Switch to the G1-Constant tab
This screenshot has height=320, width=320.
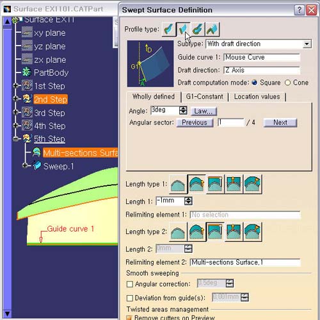(x=204, y=97)
